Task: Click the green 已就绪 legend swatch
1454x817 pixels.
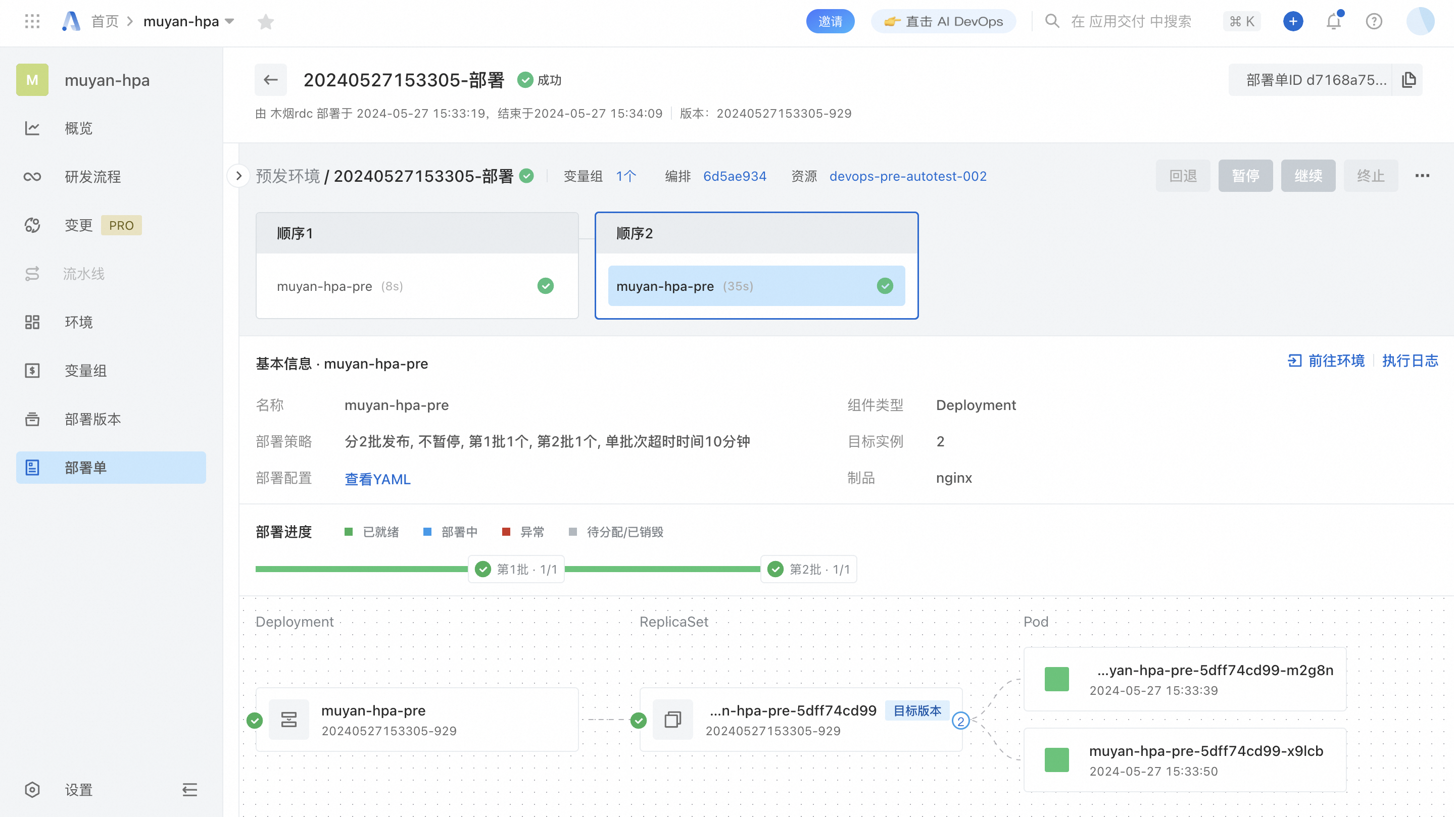Action: 348,532
